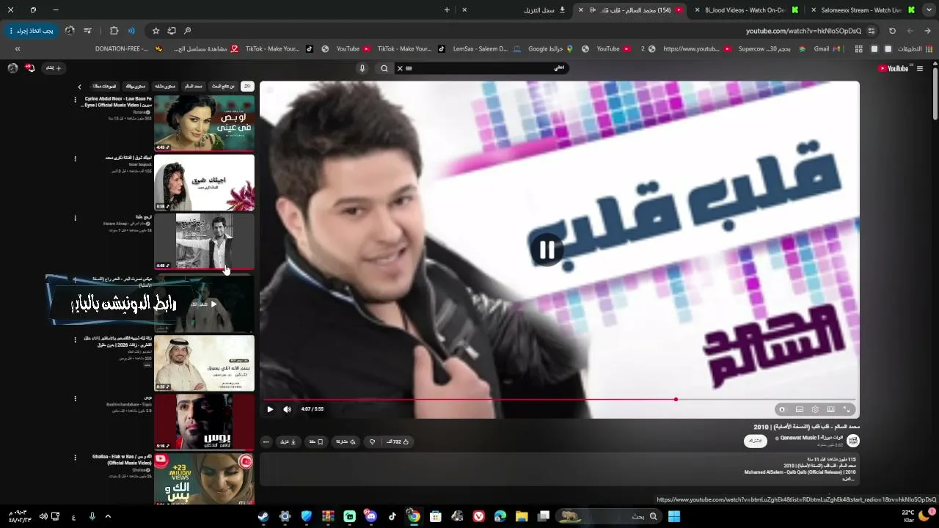Open the LemSax - Saleem D... bookmark

[x=486, y=49]
